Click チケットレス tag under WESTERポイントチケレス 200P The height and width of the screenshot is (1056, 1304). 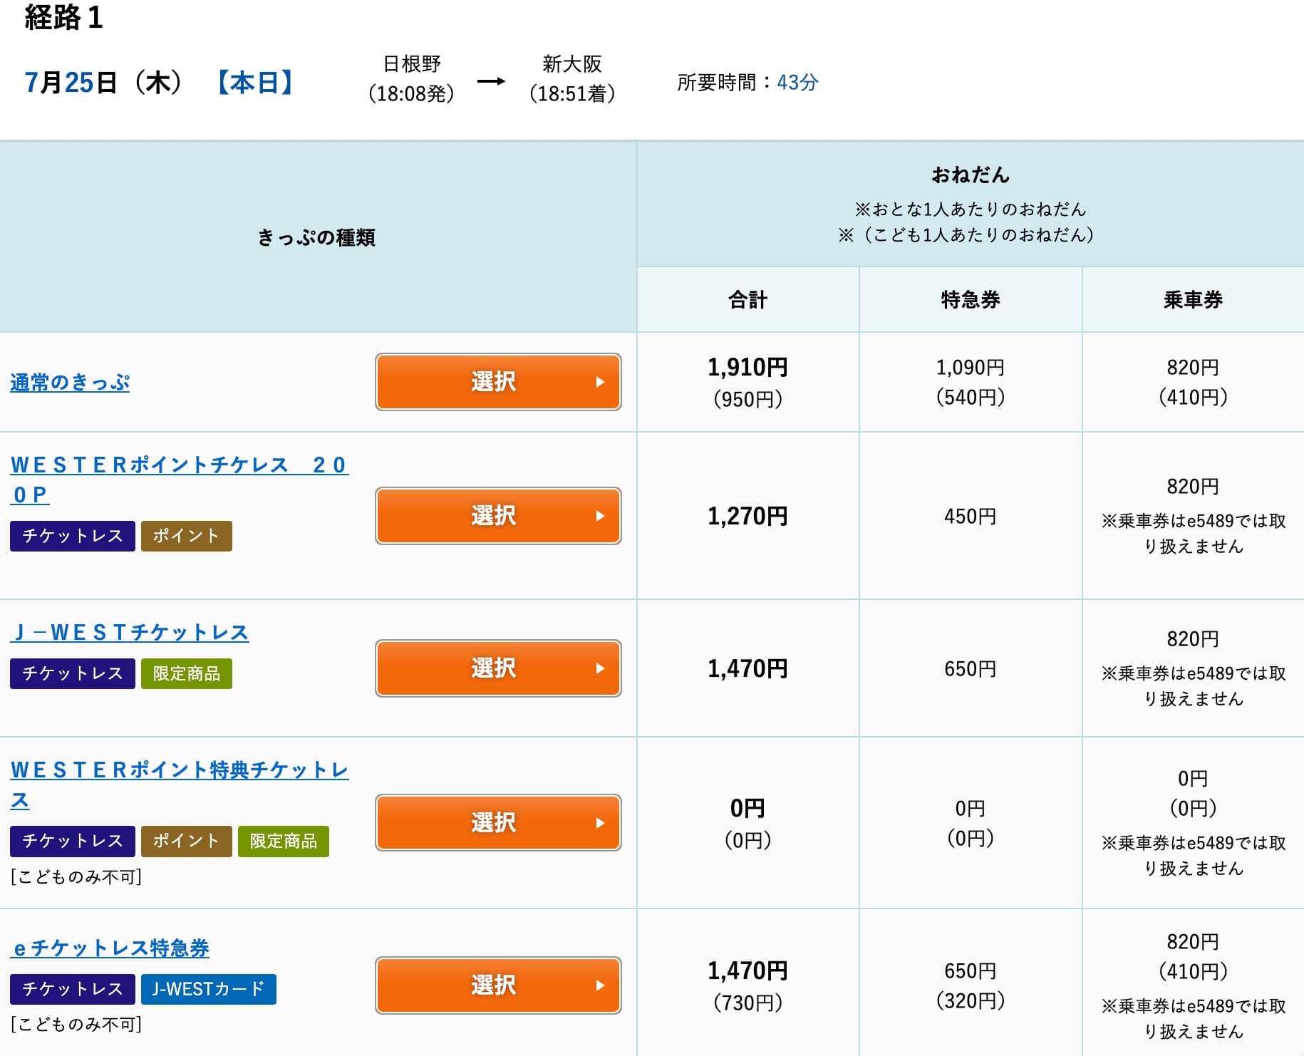73,536
